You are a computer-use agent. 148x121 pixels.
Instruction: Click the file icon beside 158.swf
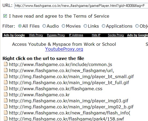6,118
